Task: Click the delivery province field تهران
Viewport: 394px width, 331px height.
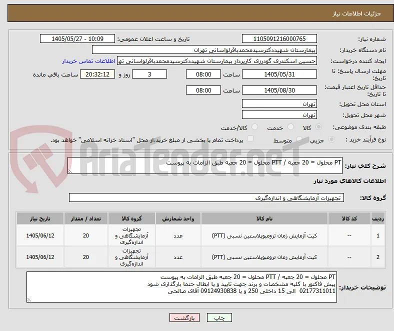Action: (279, 103)
